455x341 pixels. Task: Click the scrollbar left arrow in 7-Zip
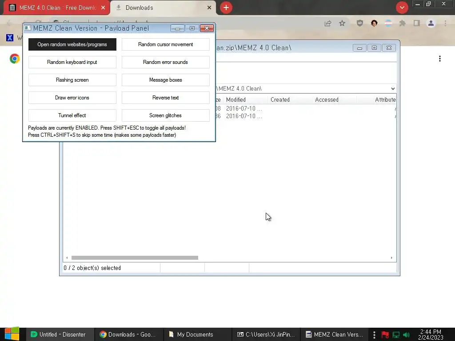[67, 258]
